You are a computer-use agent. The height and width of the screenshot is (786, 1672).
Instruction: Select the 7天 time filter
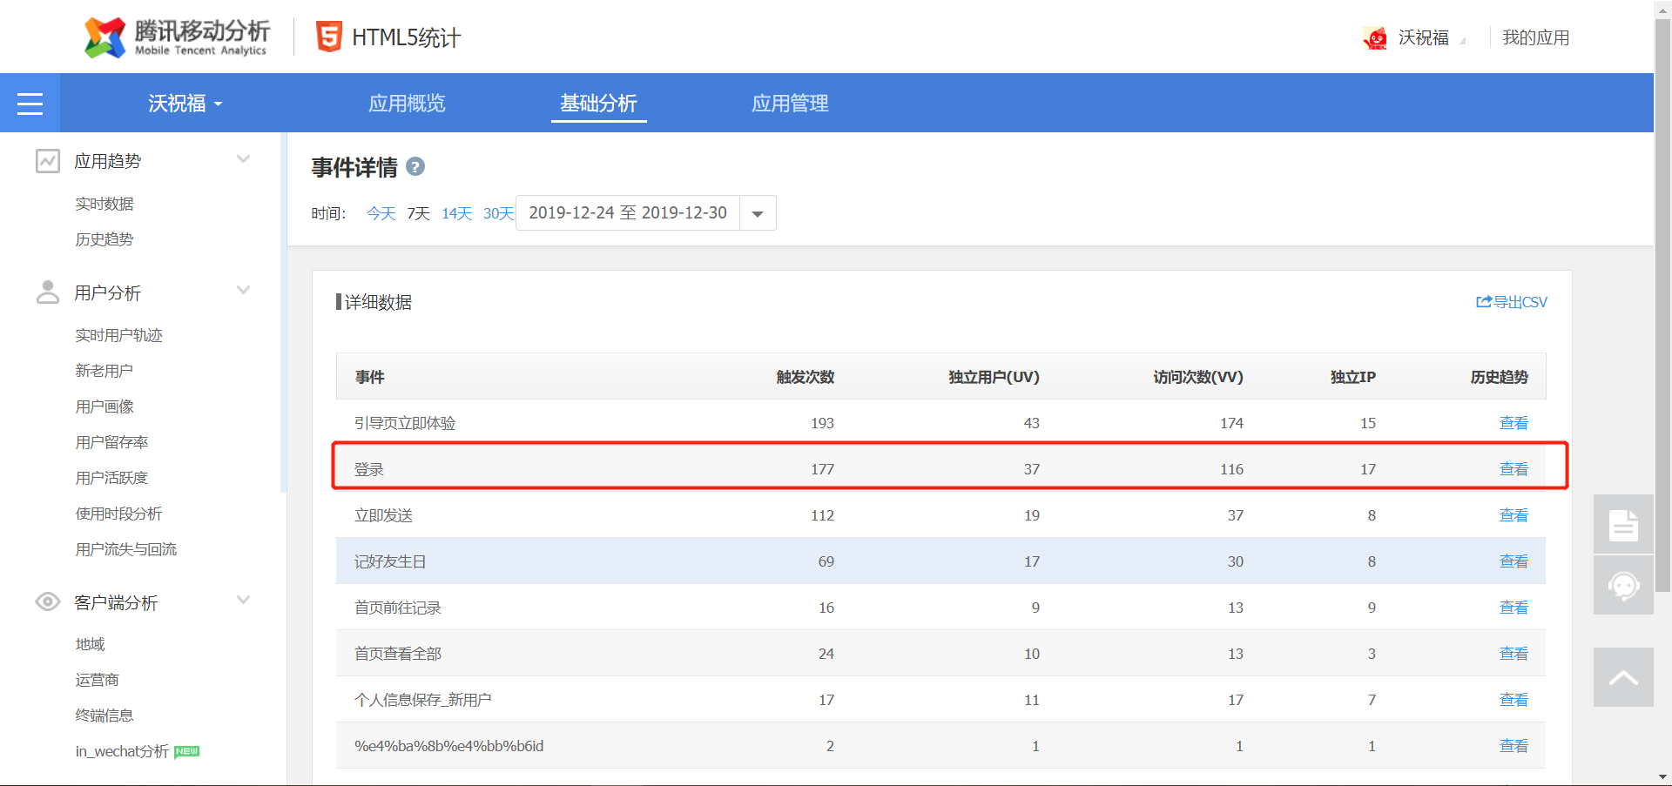pos(419,213)
